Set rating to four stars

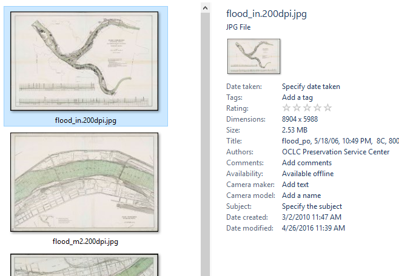click(317, 108)
